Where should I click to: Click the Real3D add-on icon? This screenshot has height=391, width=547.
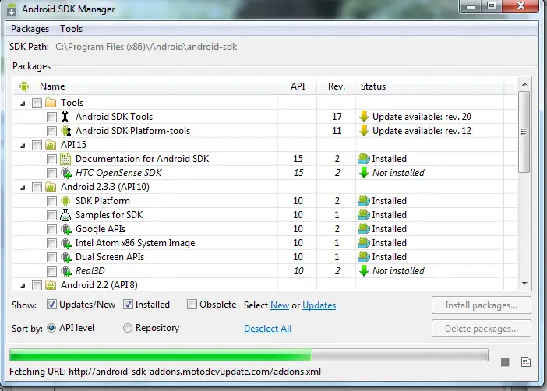coord(66,271)
